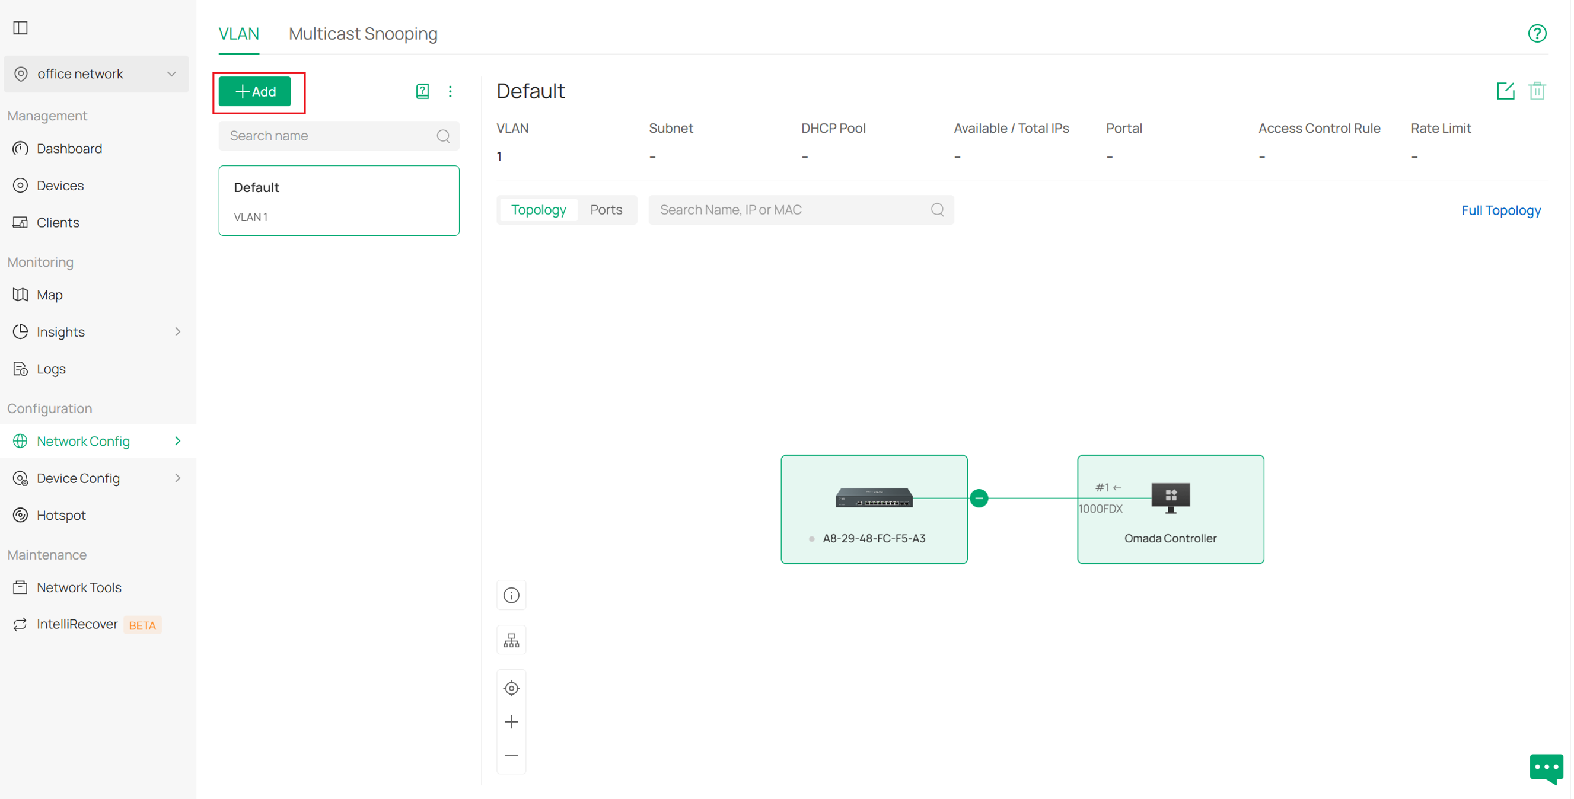Click the Access Control Rule column header

click(x=1319, y=128)
